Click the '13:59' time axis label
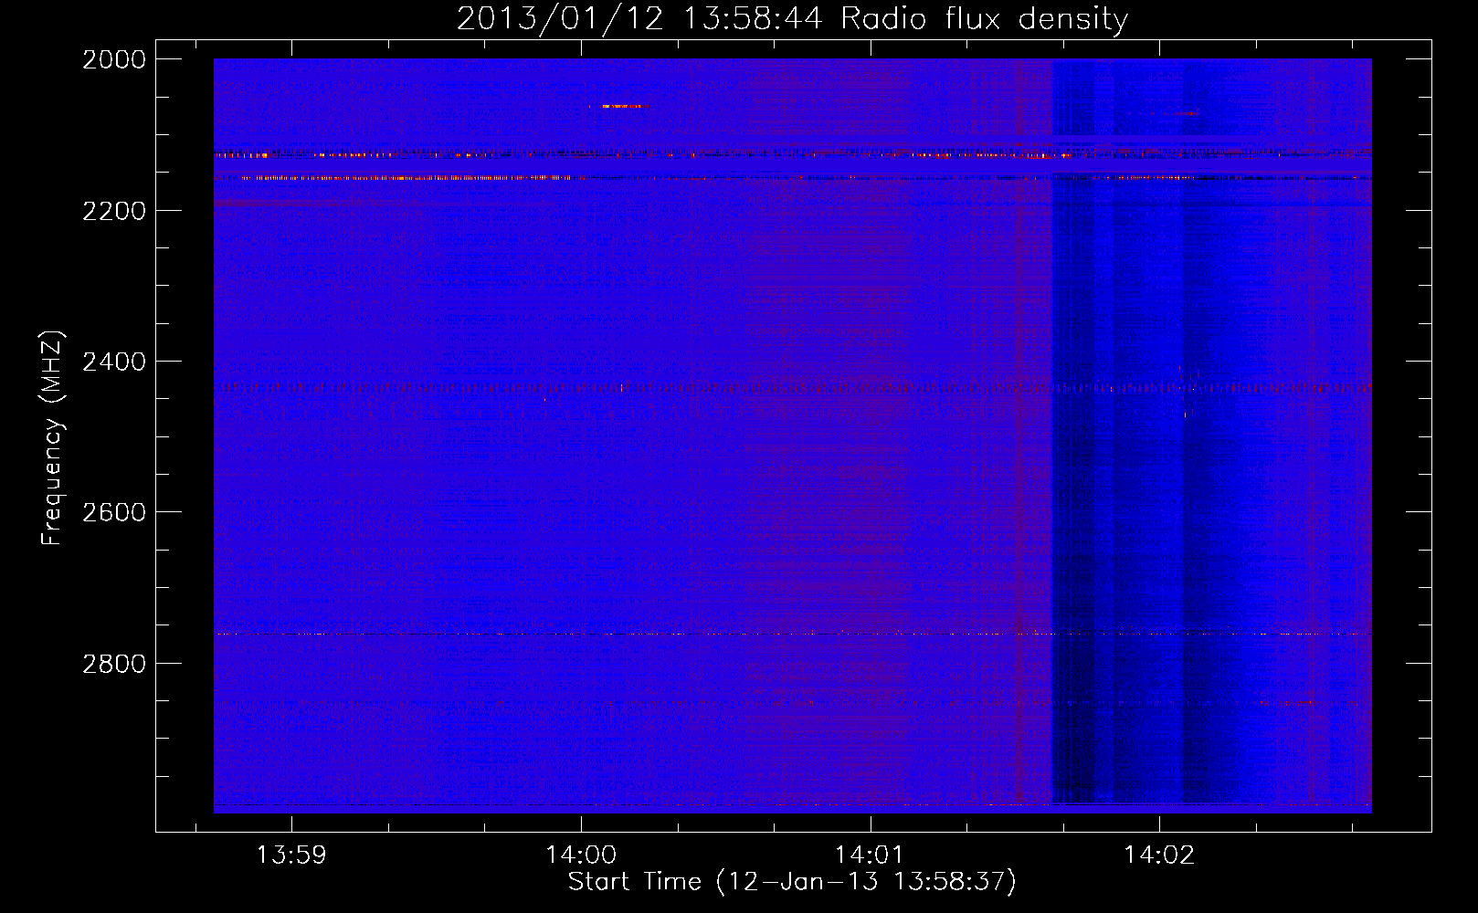 click(x=291, y=855)
